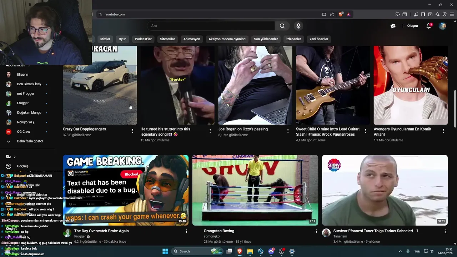Open OBS Studio from the taskbar
457x257 pixels.
(281, 251)
